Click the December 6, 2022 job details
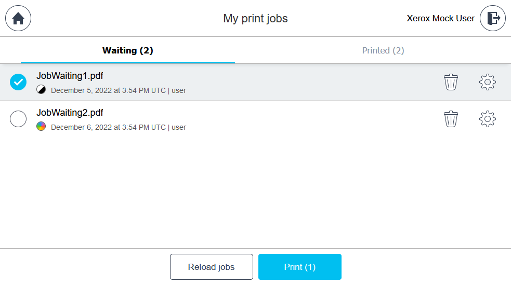511x285 pixels. pos(119,127)
